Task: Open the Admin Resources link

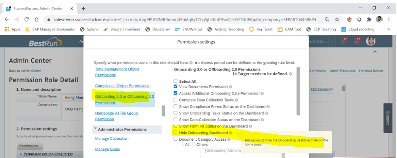Action: click(342, 71)
